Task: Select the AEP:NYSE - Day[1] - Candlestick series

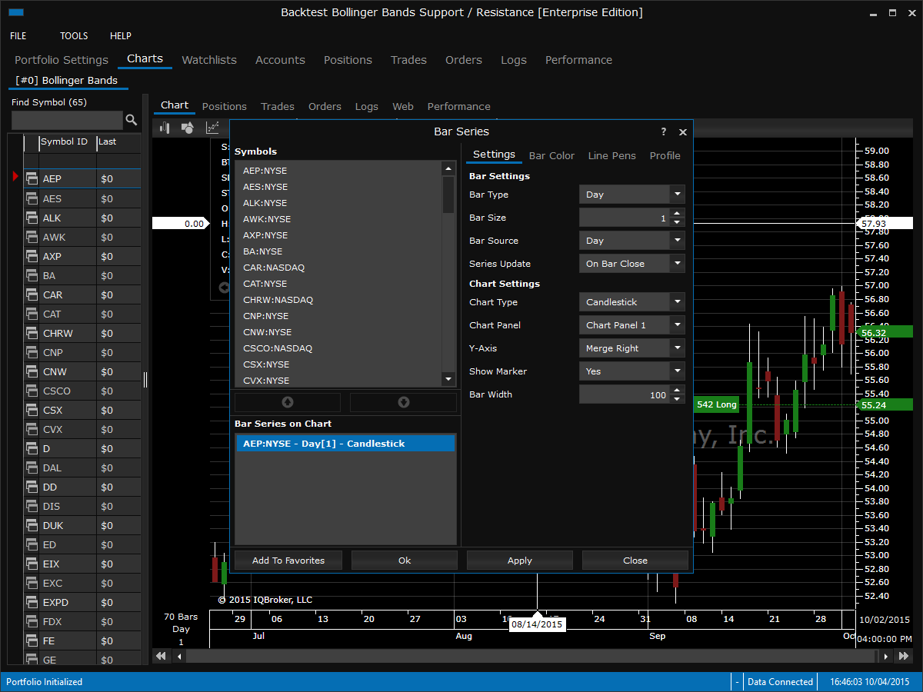Action: (345, 444)
